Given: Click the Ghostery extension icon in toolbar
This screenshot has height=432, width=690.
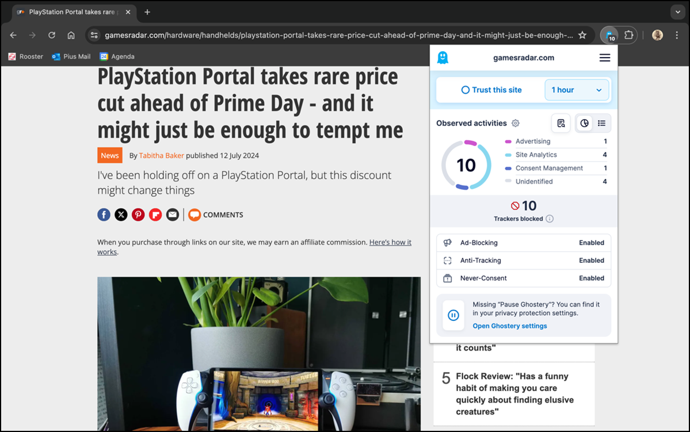Looking at the screenshot, I should click(x=609, y=35).
